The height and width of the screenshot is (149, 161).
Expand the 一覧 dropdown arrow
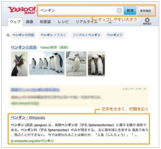pos(114,22)
